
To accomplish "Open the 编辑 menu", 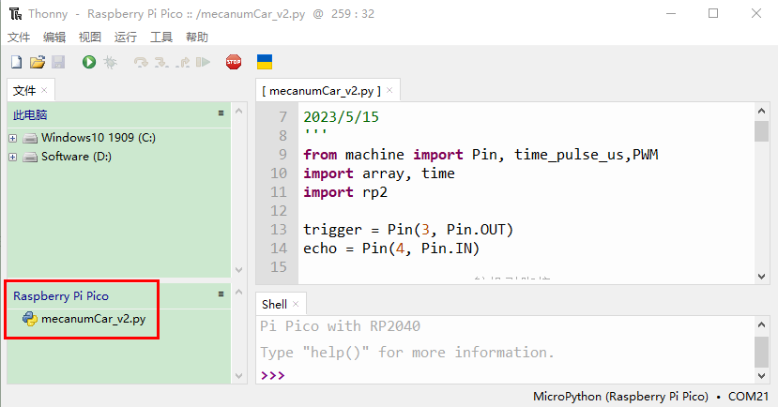I will (x=54, y=38).
